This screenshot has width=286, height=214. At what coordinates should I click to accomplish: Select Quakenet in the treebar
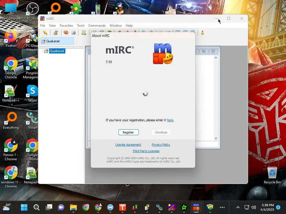tap(57, 51)
